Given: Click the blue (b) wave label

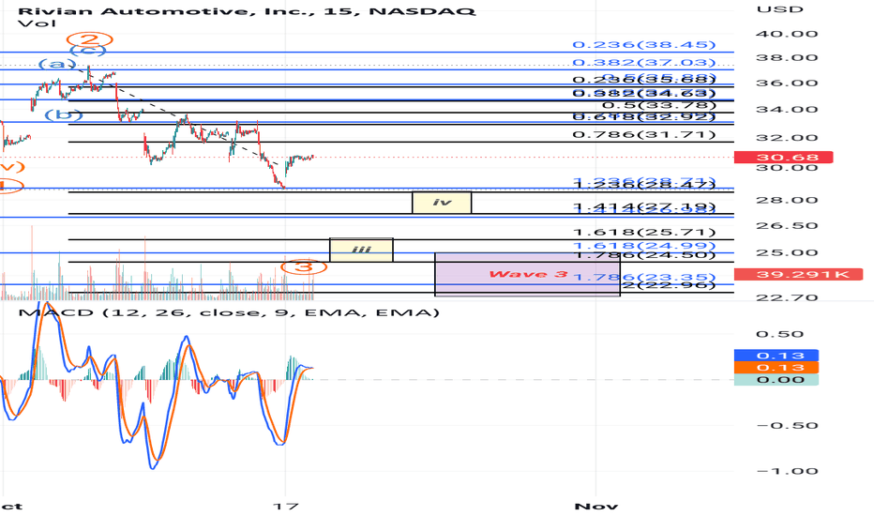Looking at the screenshot, I should coord(64,114).
